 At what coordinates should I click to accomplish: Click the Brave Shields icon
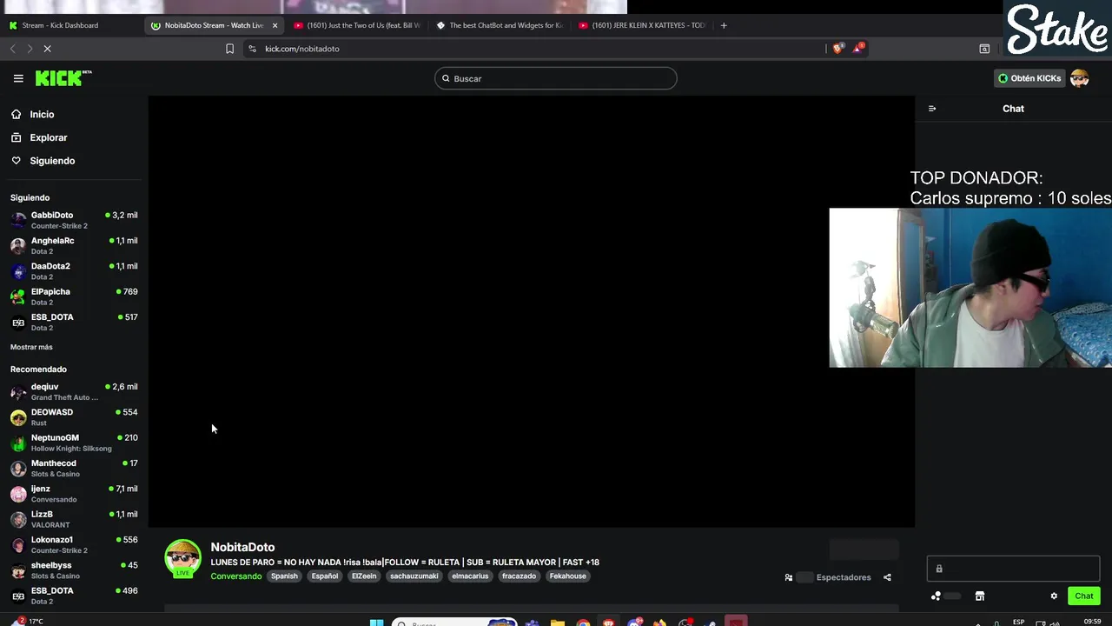point(837,49)
